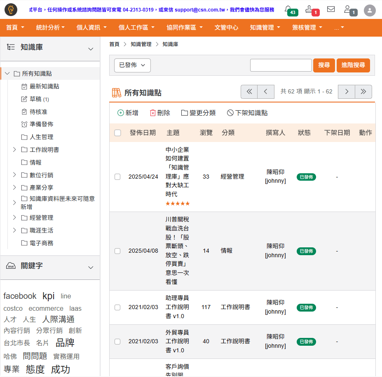Click the 搜尋 button

point(324,65)
